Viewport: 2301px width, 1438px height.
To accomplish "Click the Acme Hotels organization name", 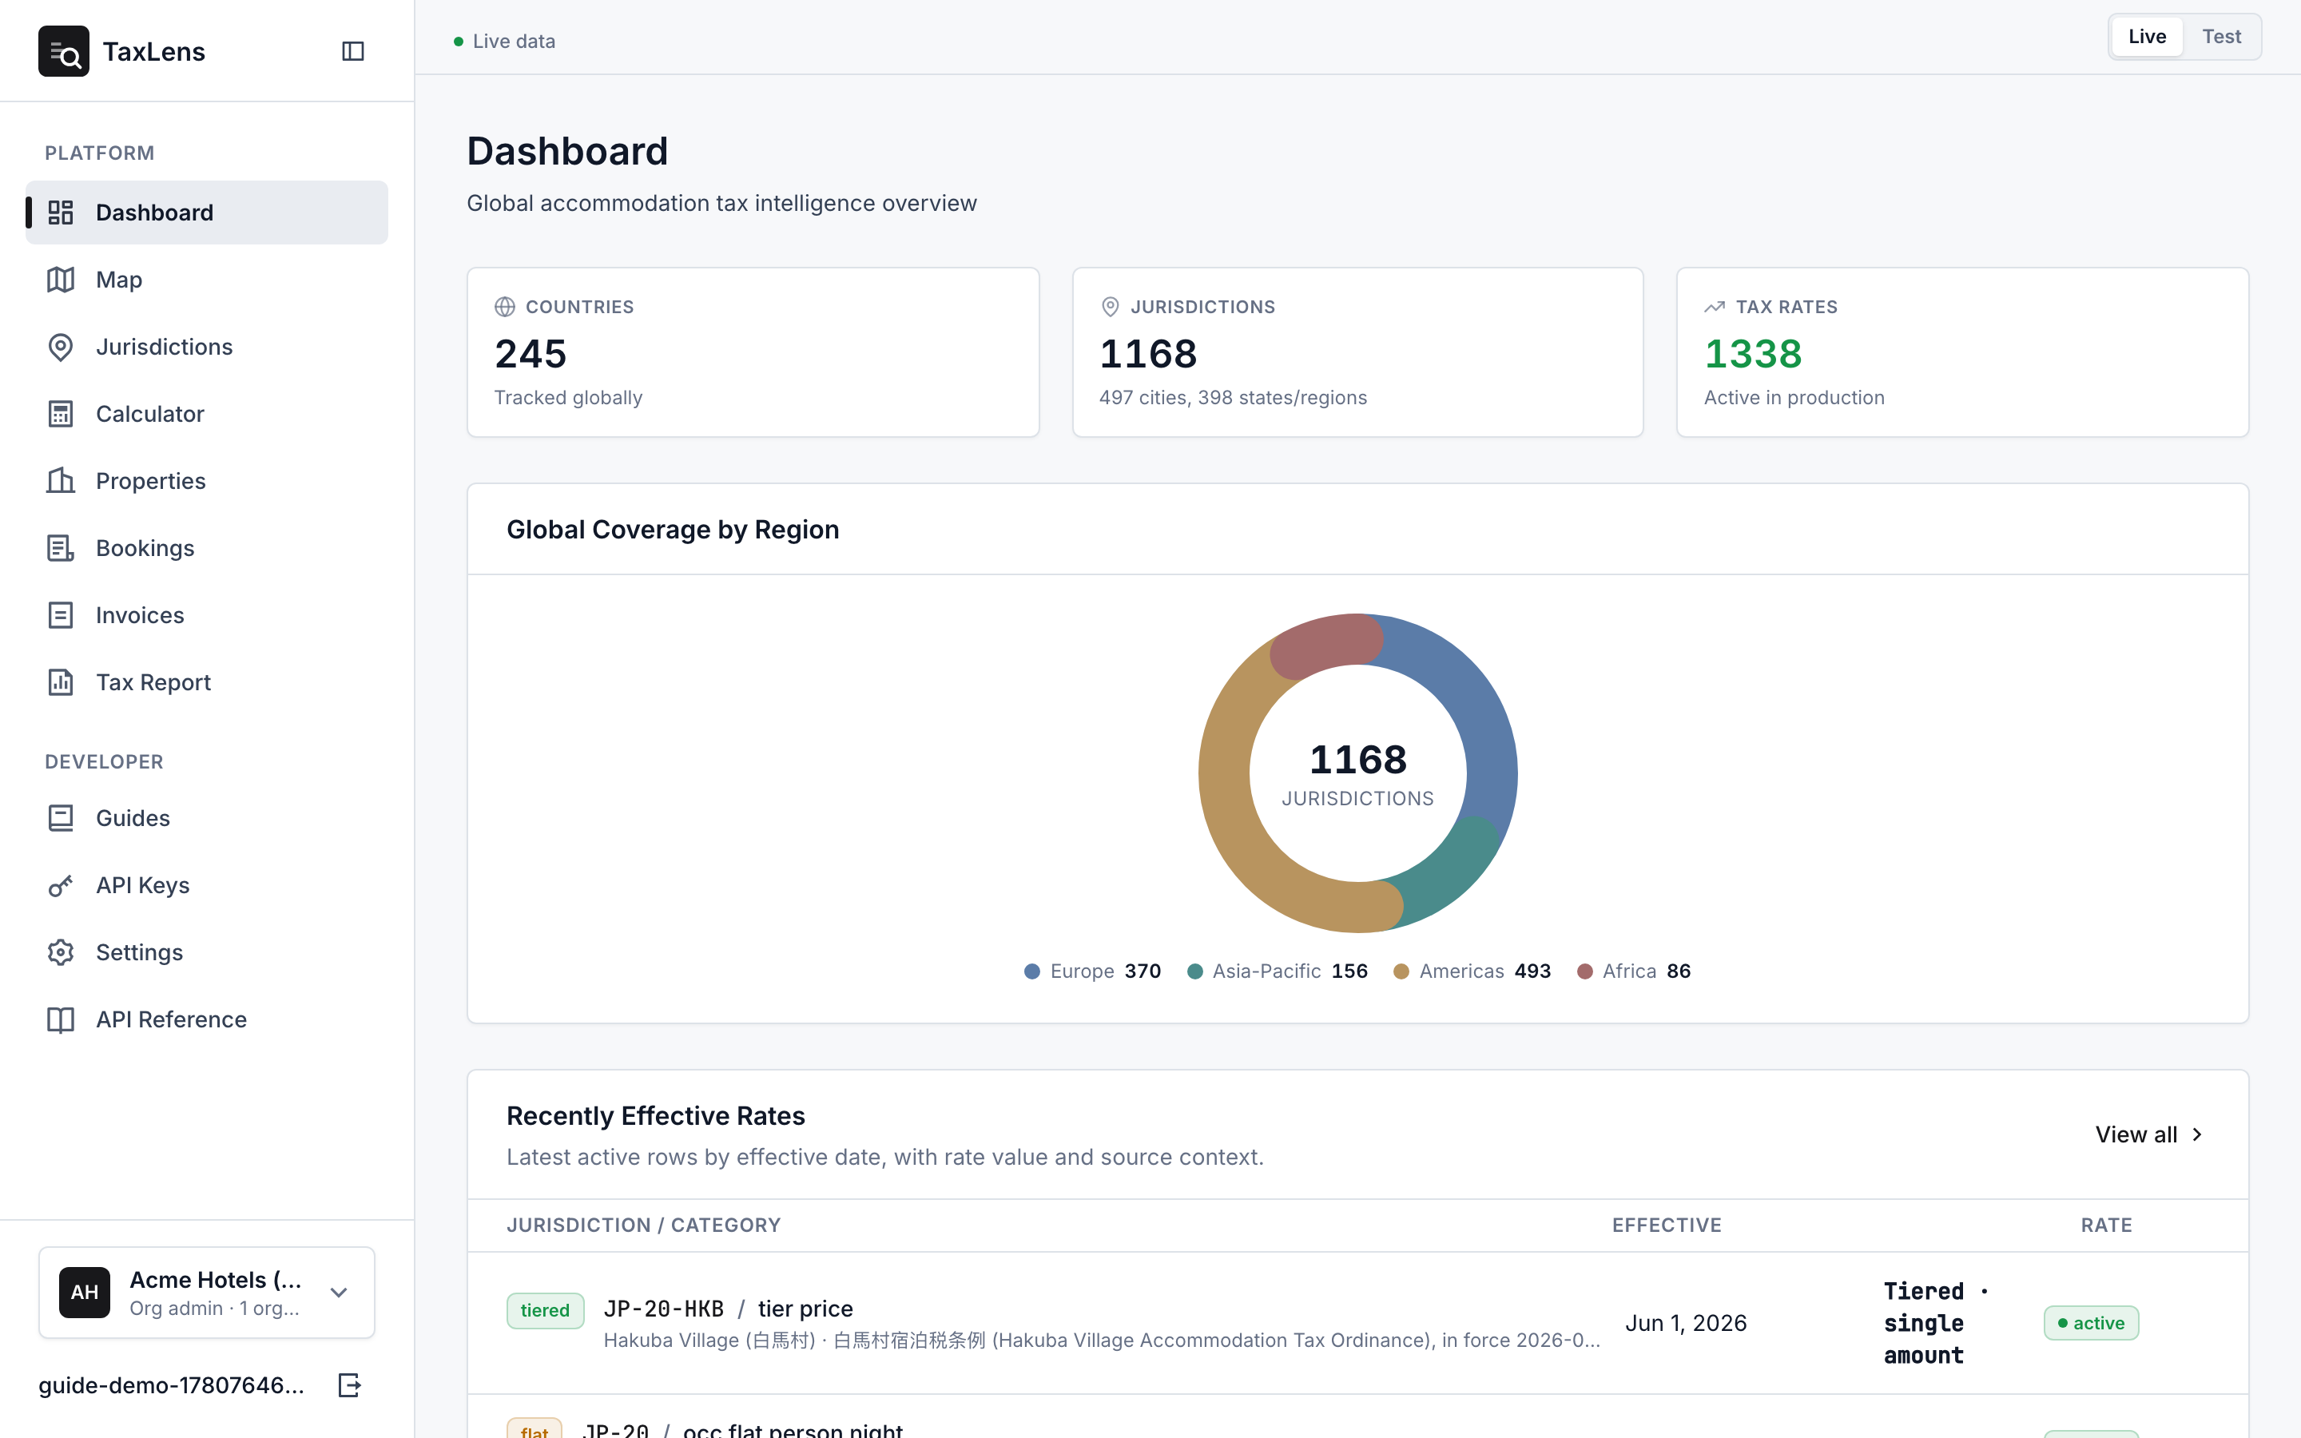I will 216,1280.
